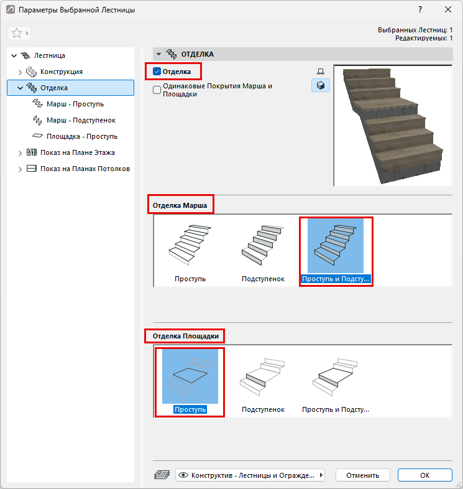Collapse the ОТДЕЛКА panel section
Viewport: 463px width, 489px height.
(x=158, y=54)
